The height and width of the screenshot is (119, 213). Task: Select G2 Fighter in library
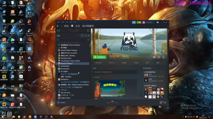point(73,71)
